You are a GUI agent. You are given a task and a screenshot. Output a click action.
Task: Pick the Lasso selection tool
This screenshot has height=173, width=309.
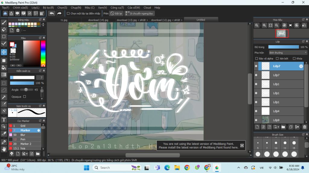tap(4, 90)
